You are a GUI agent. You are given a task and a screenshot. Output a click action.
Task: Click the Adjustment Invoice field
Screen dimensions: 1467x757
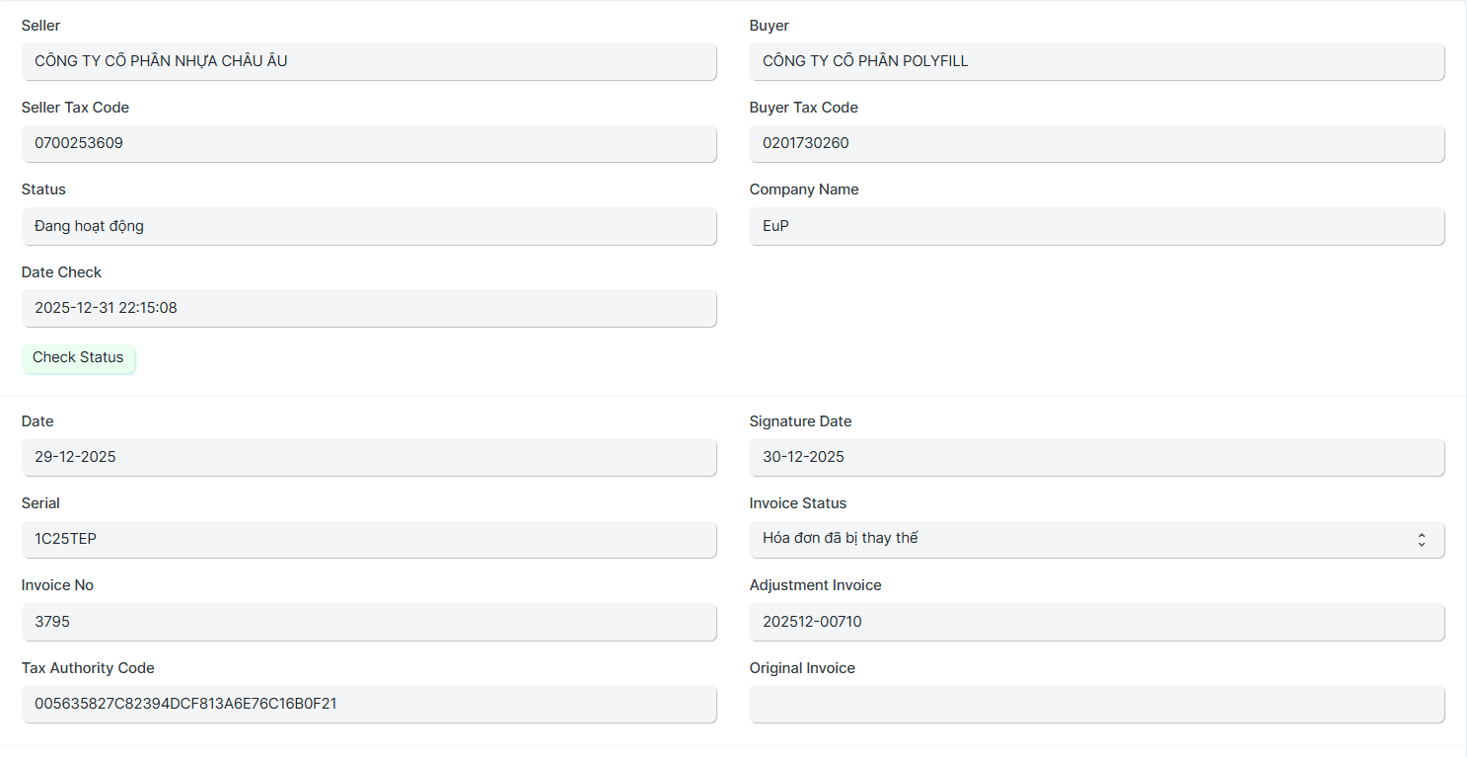pyautogui.click(x=1097, y=622)
